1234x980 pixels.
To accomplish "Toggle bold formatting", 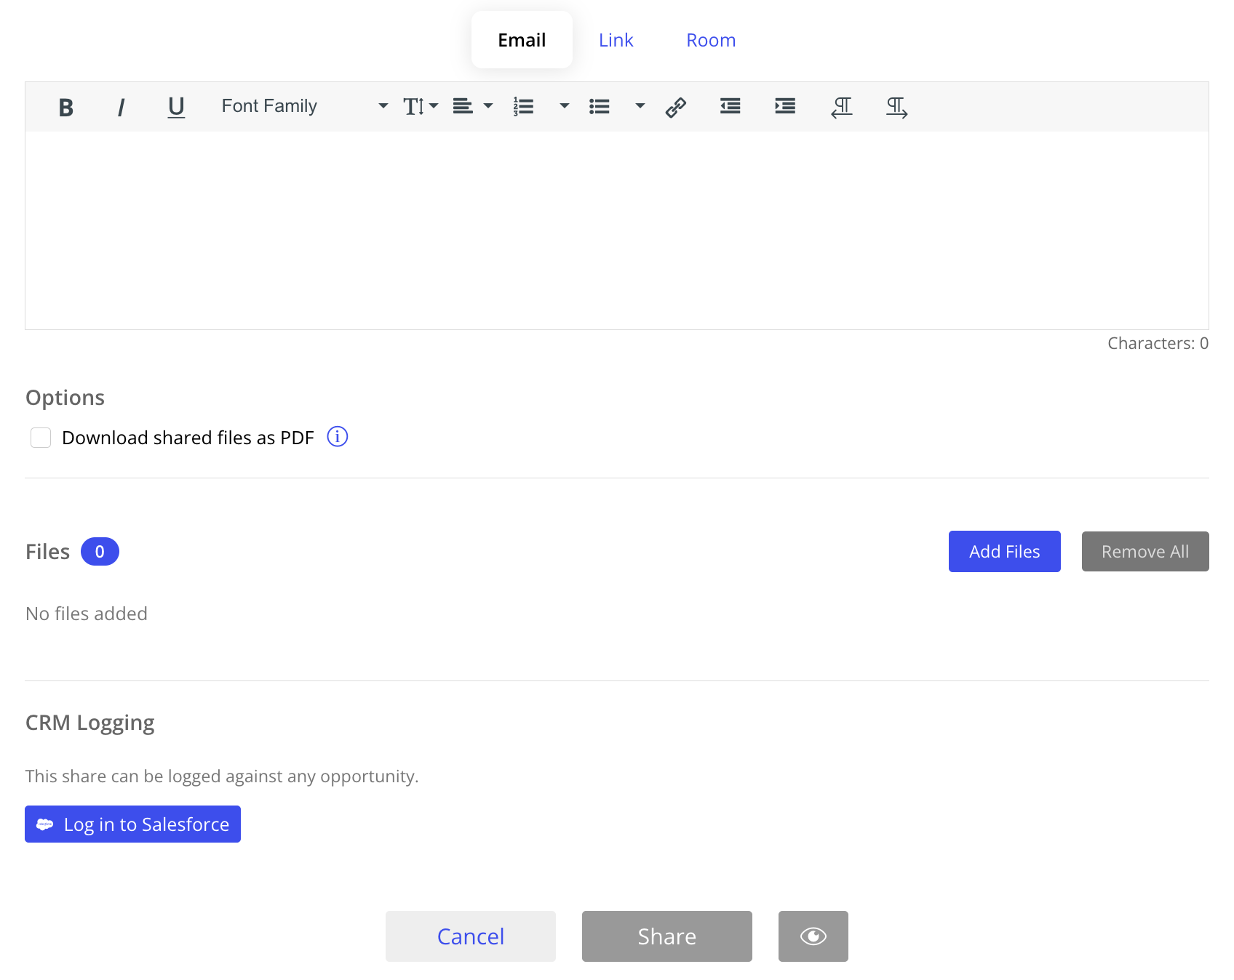I will coord(65,107).
